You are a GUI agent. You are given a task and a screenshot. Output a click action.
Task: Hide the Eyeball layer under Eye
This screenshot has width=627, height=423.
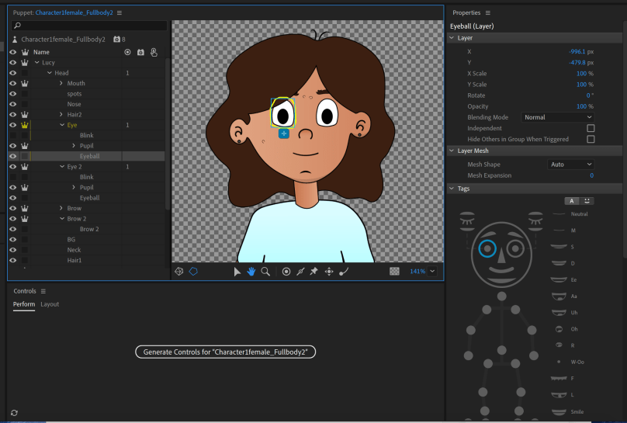click(x=12, y=156)
